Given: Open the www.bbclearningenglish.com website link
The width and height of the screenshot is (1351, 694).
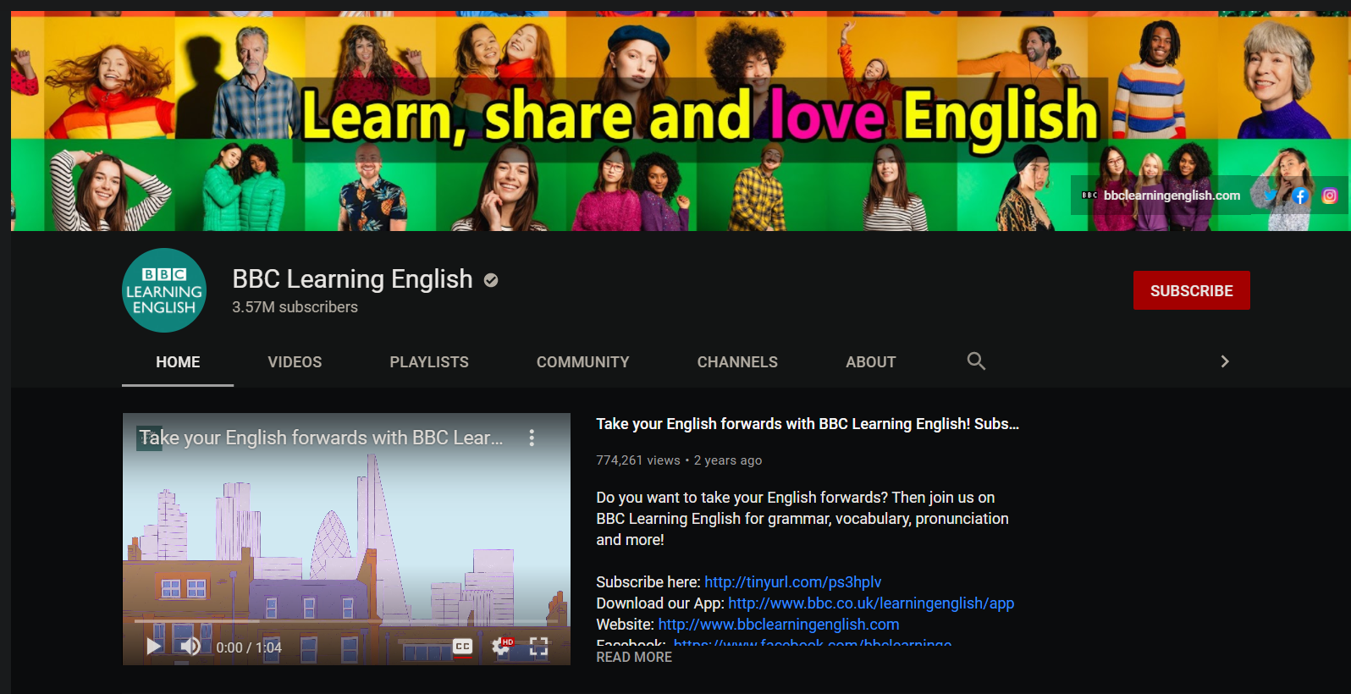Looking at the screenshot, I should click(779, 625).
